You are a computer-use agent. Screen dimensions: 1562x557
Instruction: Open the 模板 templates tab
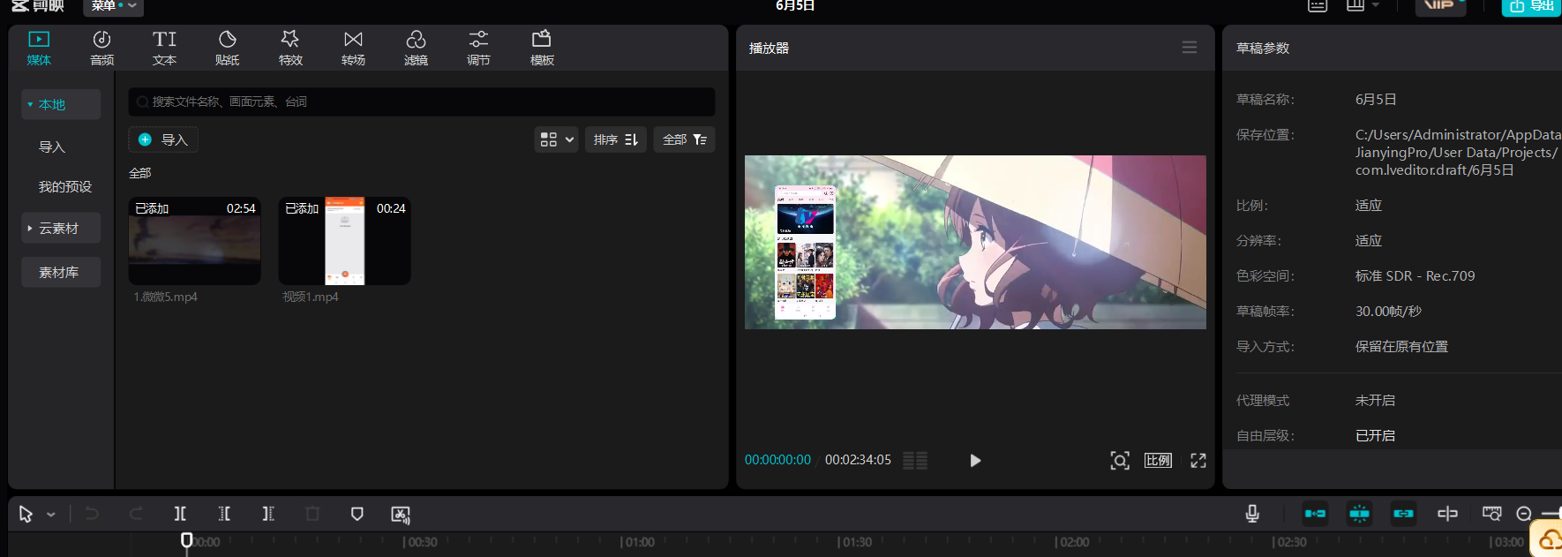[x=542, y=48]
